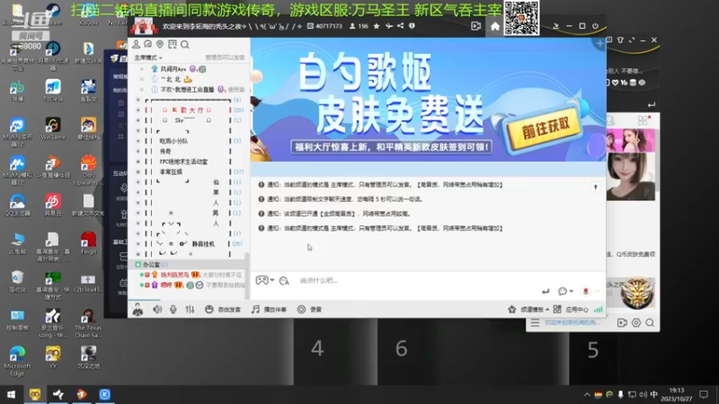Click the blue K app taskbar icon
Image resolution: width=719 pixels, height=404 pixels.
coord(104,394)
